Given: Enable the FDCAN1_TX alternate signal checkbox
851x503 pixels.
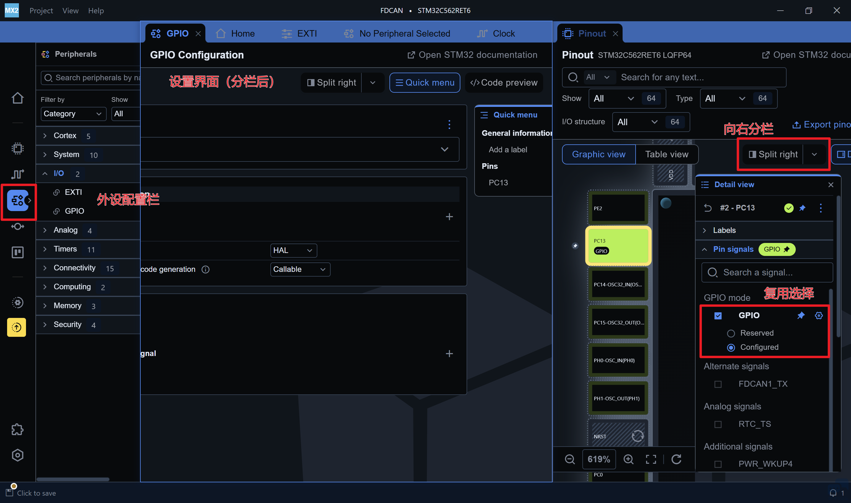Looking at the screenshot, I should (718, 384).
